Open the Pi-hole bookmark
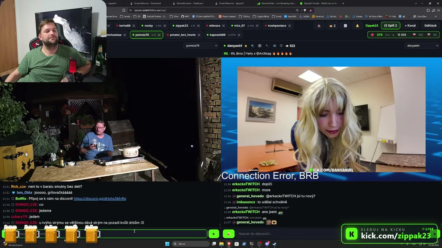Viewport: 442px width, 248px height. pyautogui.click(x=391, y=17)
